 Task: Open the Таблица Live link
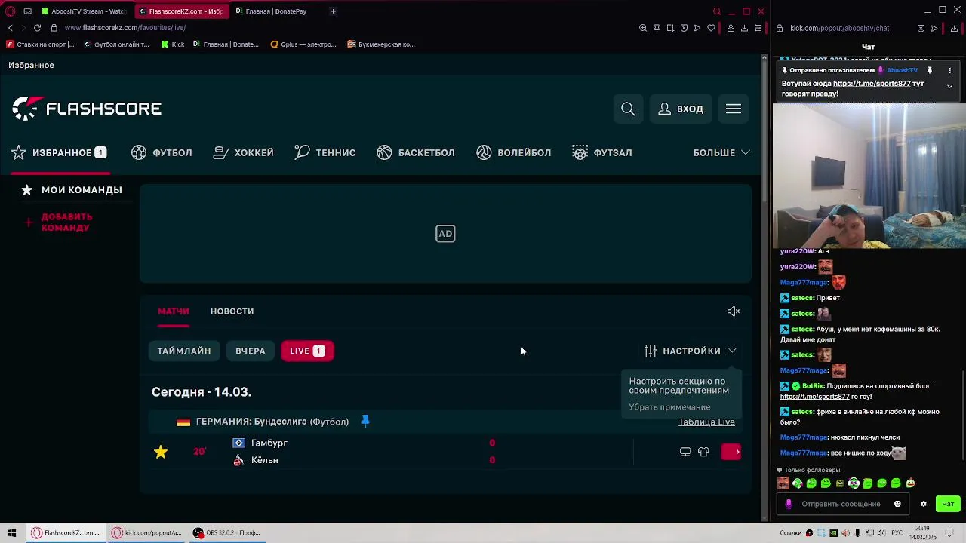tap(706, 422)
